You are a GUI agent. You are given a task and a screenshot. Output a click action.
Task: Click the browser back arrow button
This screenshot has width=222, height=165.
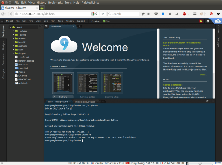point(11,14)
